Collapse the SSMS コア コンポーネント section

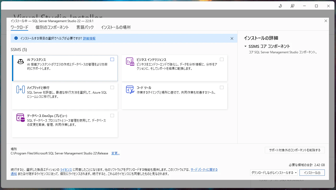pyautogui.click(x=245, y=47)
